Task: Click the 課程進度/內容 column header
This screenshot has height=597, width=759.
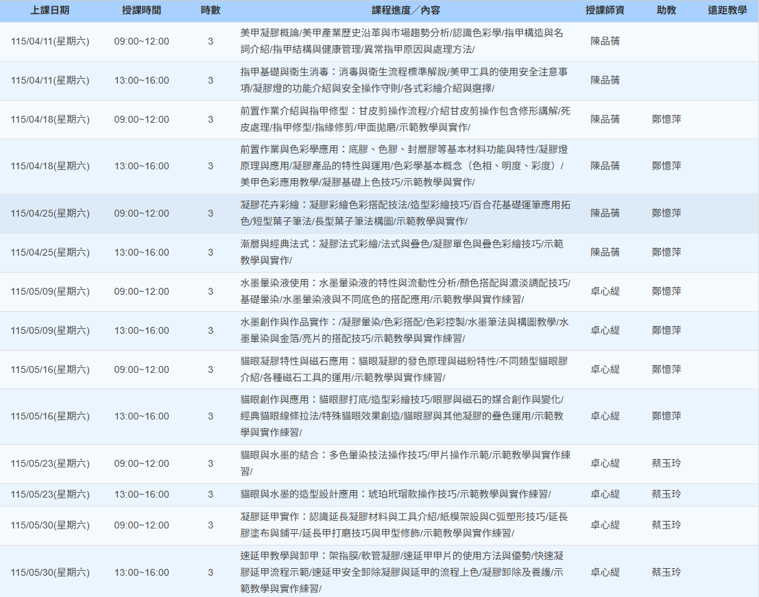Action: [406, 11]
